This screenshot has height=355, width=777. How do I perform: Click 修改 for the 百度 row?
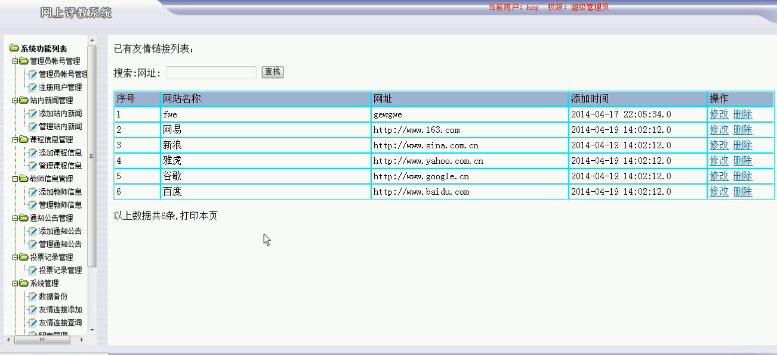pos(719,192)
